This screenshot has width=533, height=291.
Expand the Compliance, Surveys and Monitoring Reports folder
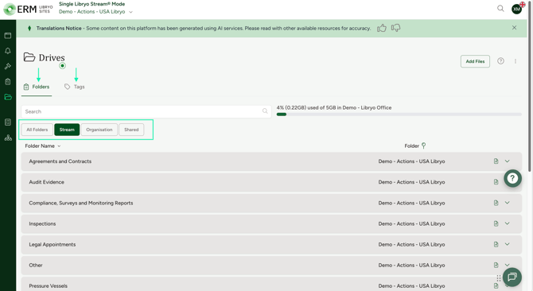(508, 203)
